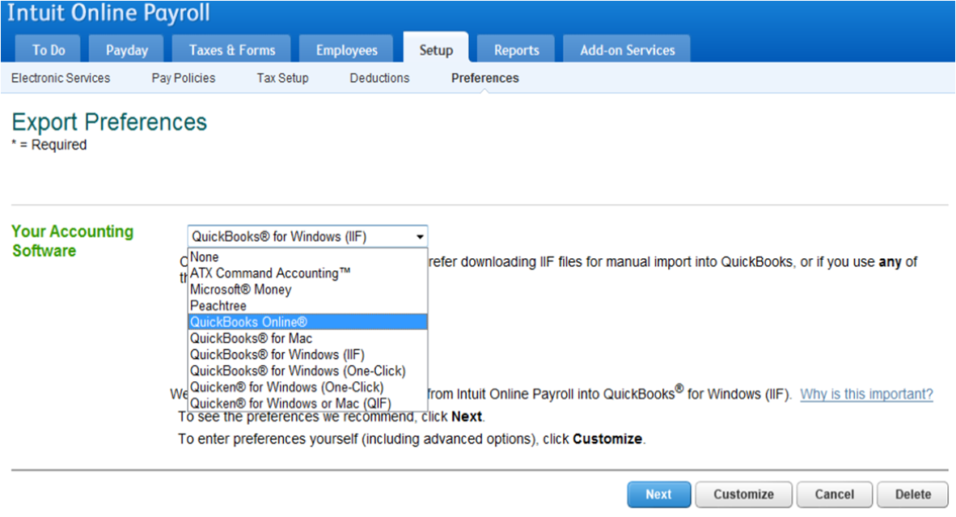Click the Intuit Online Payroll title

tap(108, 13)
